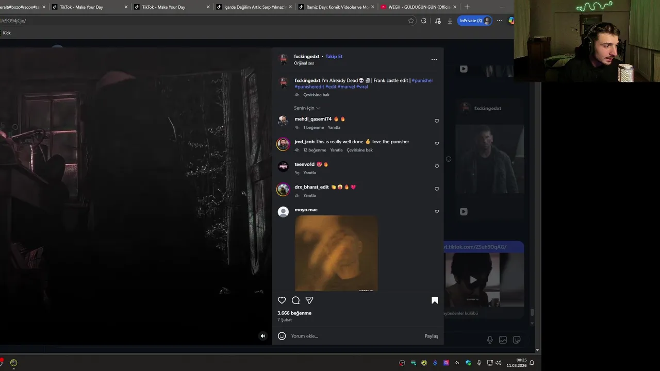Image resolution: width=660 pixels, height=371 pixels.
Task: Click the Paylaş button
Action: (x=431, y=336)
